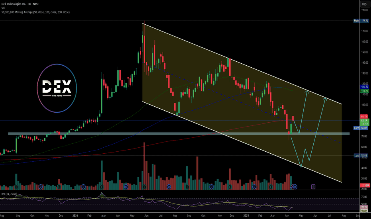Click the dividend marker in mid-January 2025
Screen dimensions: 371x219
tap(254, 187)
